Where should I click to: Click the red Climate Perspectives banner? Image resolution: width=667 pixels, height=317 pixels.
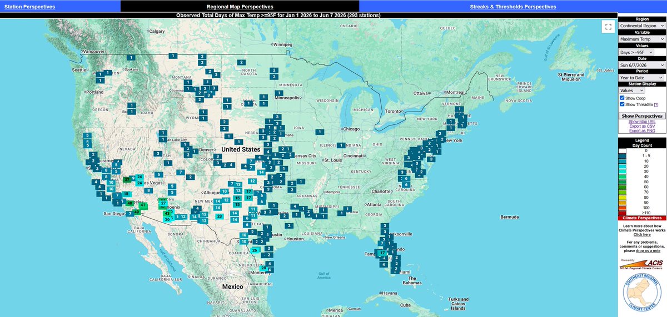point(642,218)
